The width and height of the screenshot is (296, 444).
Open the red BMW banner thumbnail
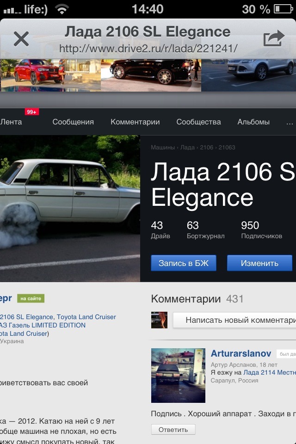click(50, 75)
